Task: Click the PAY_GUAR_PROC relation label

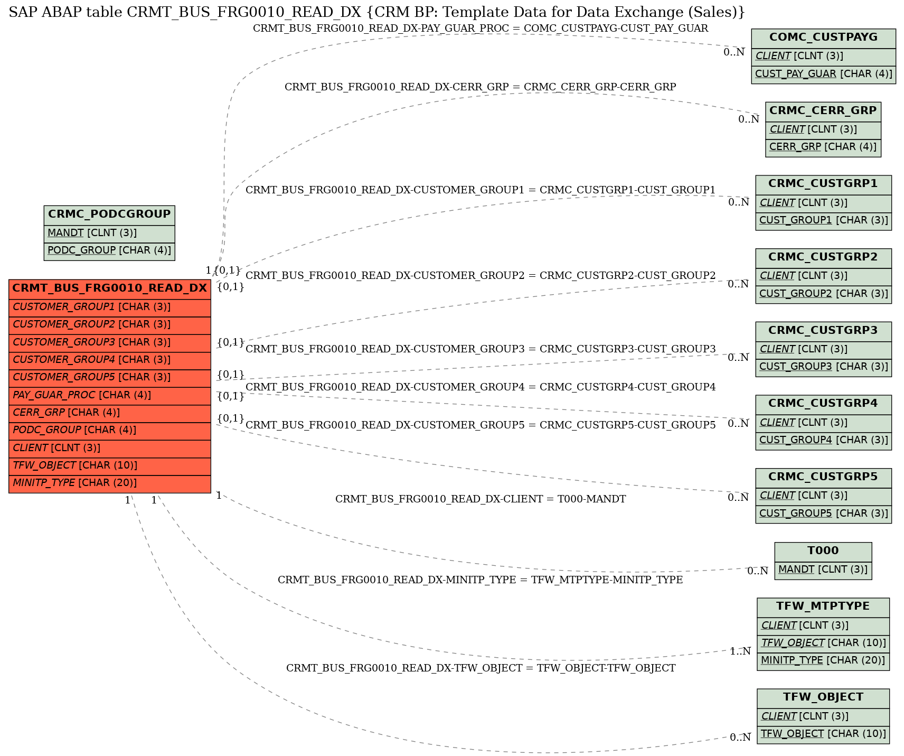Action: [x=481, y=29]
